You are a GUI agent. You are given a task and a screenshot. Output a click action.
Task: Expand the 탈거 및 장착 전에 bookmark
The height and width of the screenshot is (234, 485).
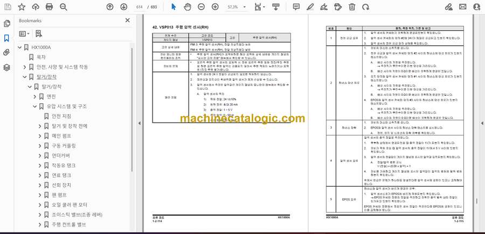pos(40,126)
